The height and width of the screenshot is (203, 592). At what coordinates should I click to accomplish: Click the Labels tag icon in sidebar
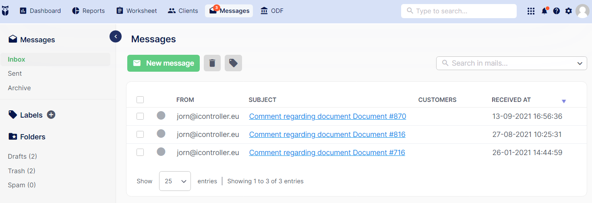click(12, 115)
